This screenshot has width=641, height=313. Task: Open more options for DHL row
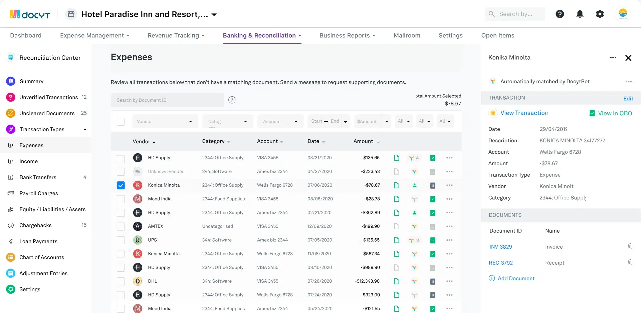point(449,281)
